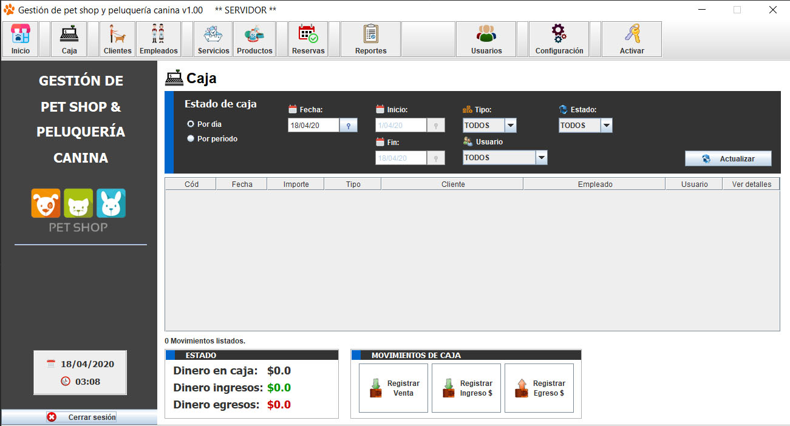Image resolution: width=790 pixels, height=426 pixels.
Task: Open the Reportes module
Action: [370, 39]
